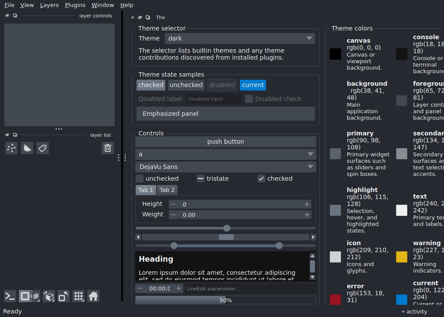Toggle the tristate checkbox
The width and height of the screenshot is (444, 317).
pos(201,179)
